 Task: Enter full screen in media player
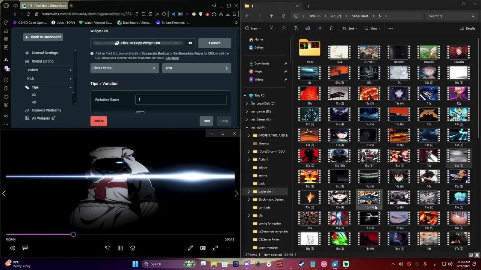click(215, 248)
